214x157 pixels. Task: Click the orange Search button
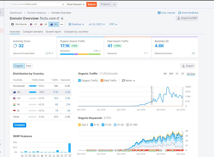pyautogui.click(x=92, y=4)
